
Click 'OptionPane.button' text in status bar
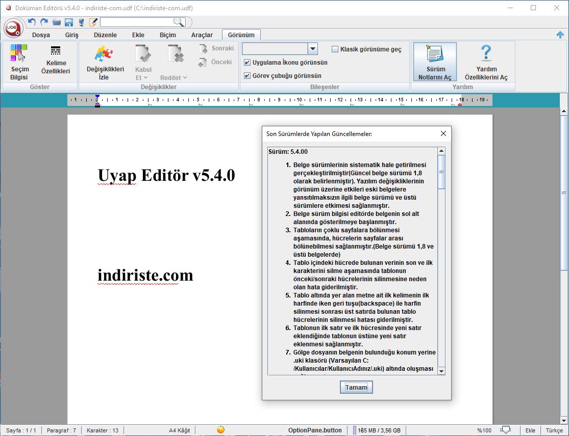pos(315,430)
